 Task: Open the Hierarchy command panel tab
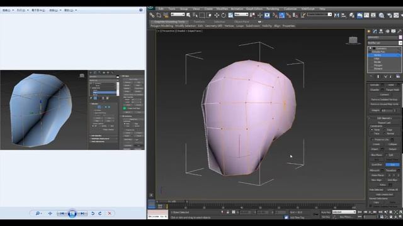(x=381, y=31)
